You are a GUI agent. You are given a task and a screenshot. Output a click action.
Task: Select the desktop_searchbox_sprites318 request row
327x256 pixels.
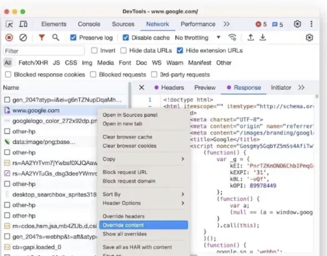50,194
